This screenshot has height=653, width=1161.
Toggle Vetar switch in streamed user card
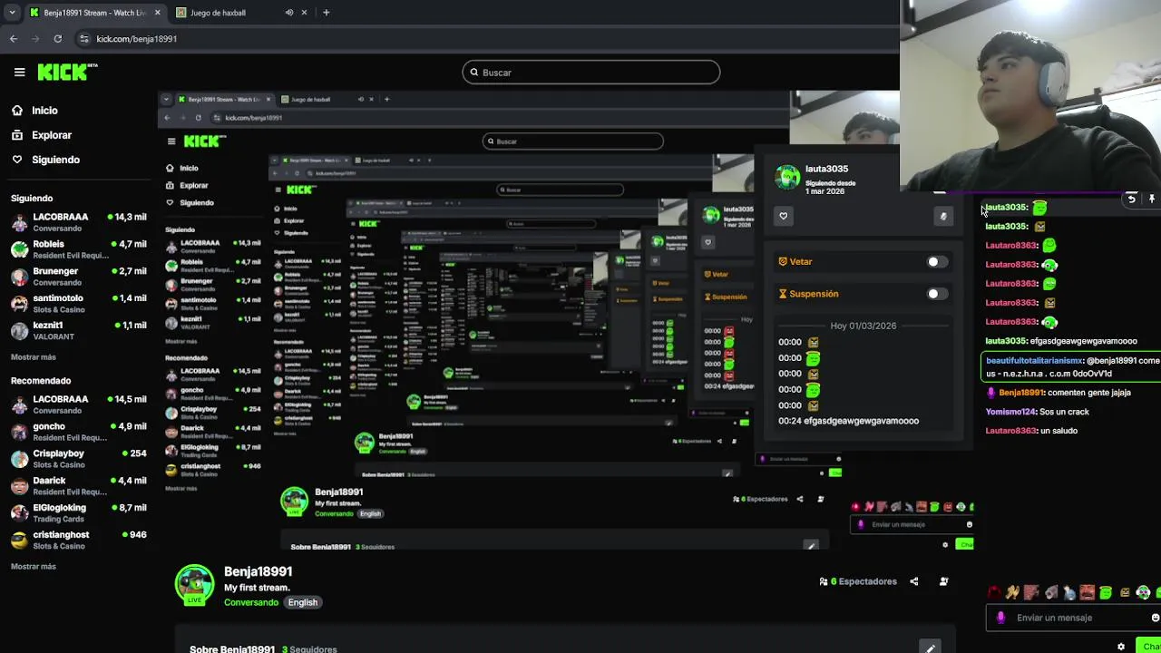click(x=936, y=262)
